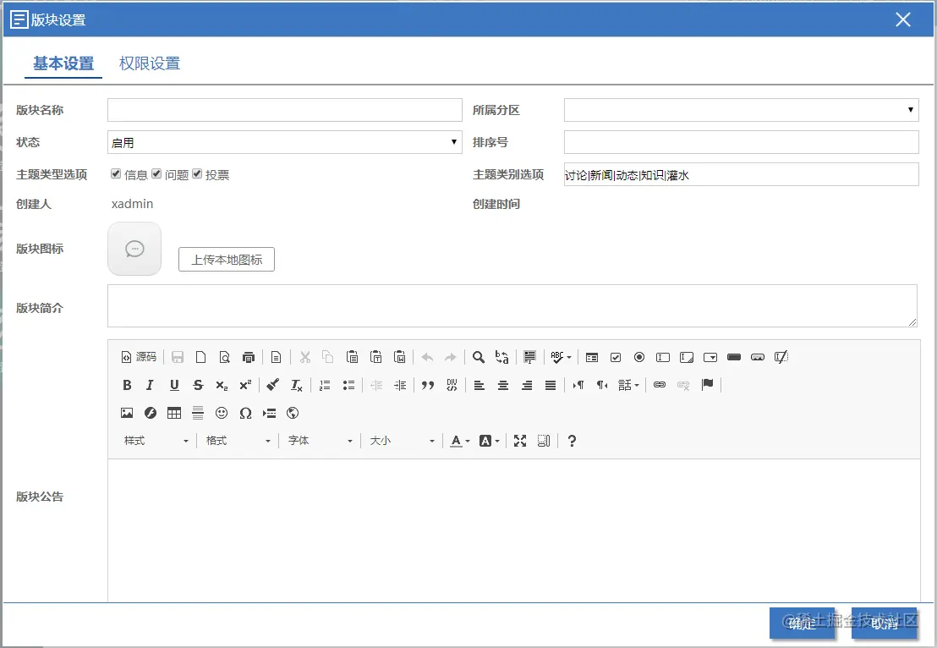The height and width of the screenshot is (648, 937).
Task: Open the 大小 font size dropdown
Action: pyautogui.click(x=402, y=442)
